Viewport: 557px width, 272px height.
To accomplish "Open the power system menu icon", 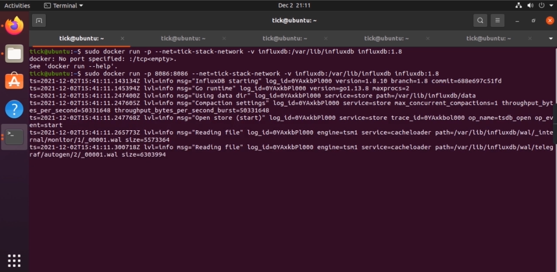I will (x=542, y=5).
